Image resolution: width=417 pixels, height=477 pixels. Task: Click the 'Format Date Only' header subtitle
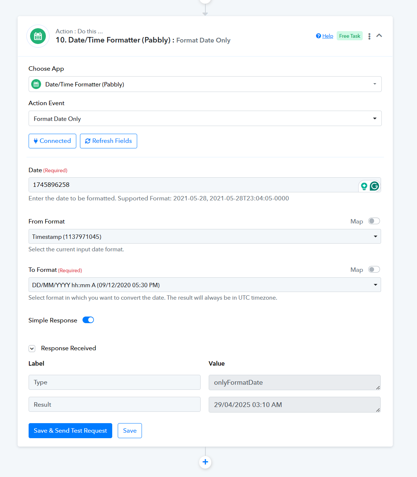click(203, 40)
